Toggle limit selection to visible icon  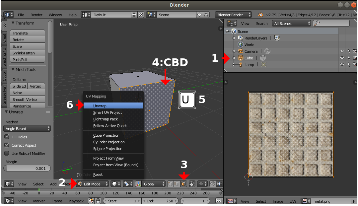[192, 184]
